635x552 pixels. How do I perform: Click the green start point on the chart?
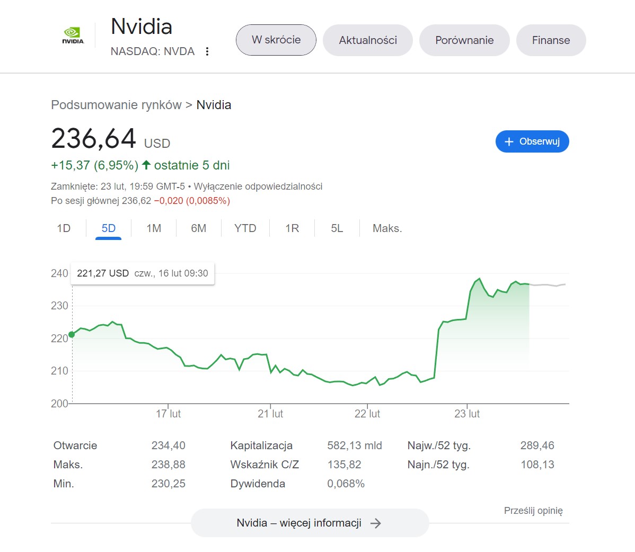point(72,334)
